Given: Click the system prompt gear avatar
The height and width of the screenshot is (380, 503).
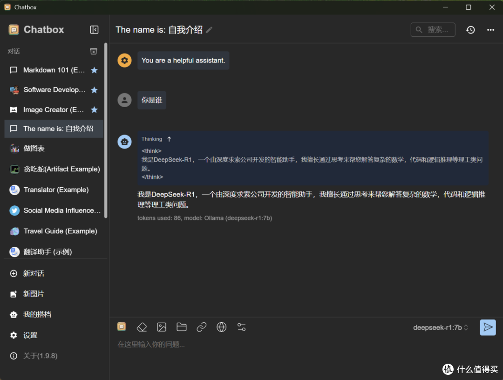Looking at the screenshot, I should [x=124, y=60].
